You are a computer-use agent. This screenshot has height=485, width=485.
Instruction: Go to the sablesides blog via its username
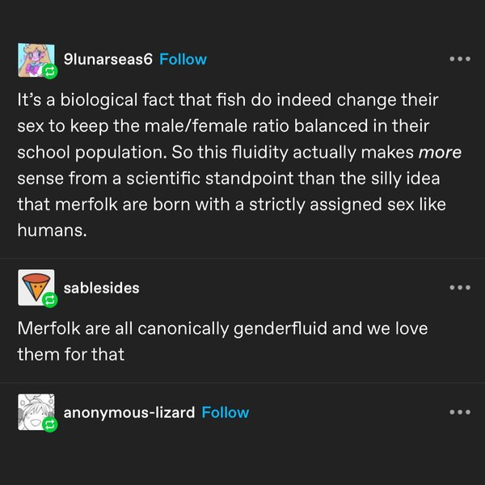coord(101,288)
